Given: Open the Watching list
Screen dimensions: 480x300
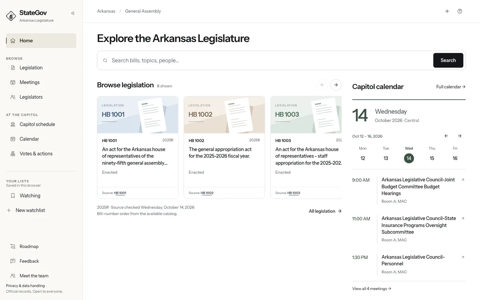Looking at the screenshot, I should click(41, 196).
